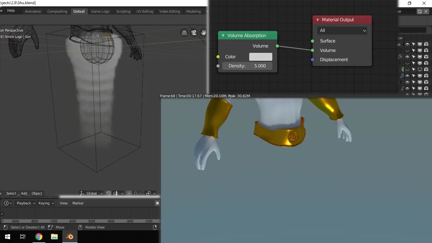The image size is (432, 243).
Task: Click the outliner search field
Action: (412, 30)
